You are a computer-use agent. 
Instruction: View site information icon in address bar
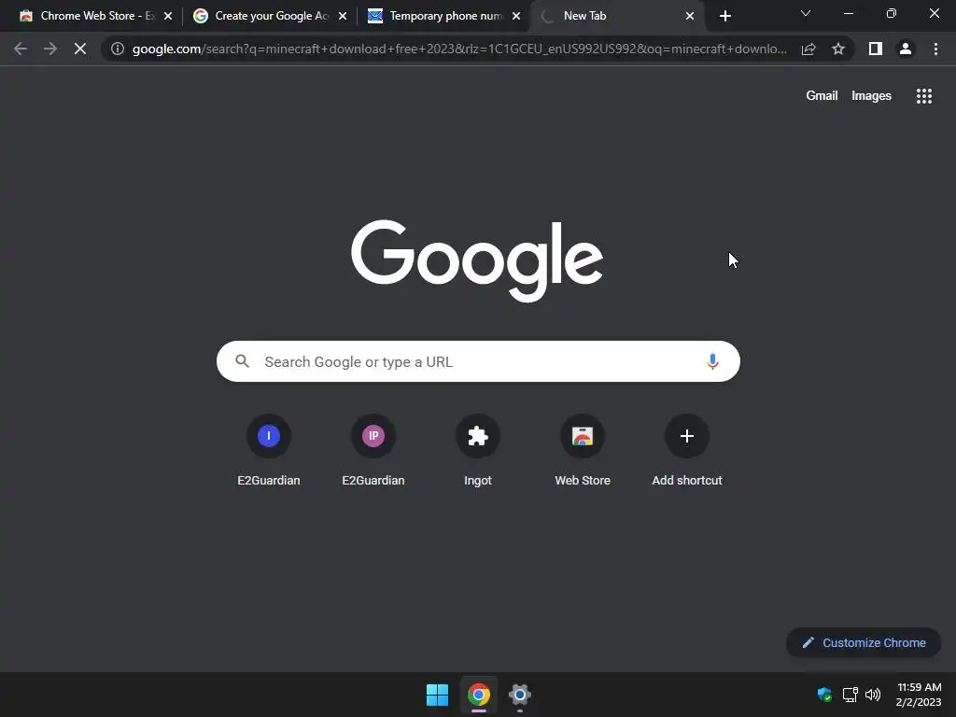[118, 49]
